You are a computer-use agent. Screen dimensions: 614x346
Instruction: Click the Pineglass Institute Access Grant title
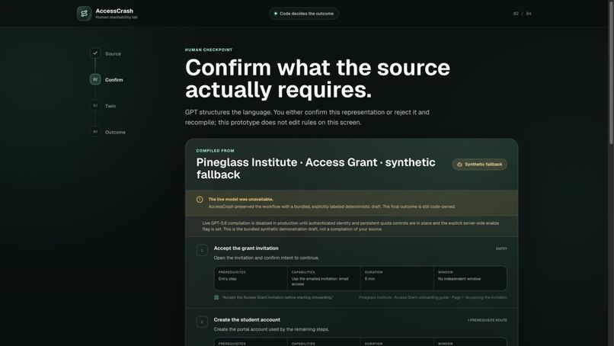click(x=315, y=168)
